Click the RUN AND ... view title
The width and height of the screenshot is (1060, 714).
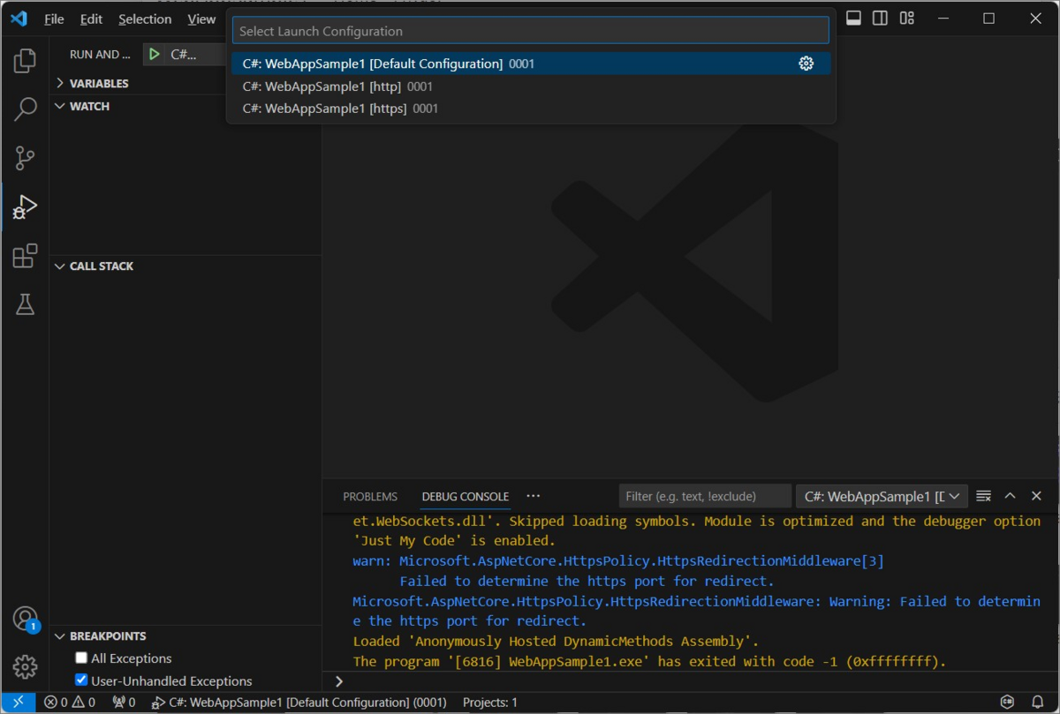coord(100,54)
